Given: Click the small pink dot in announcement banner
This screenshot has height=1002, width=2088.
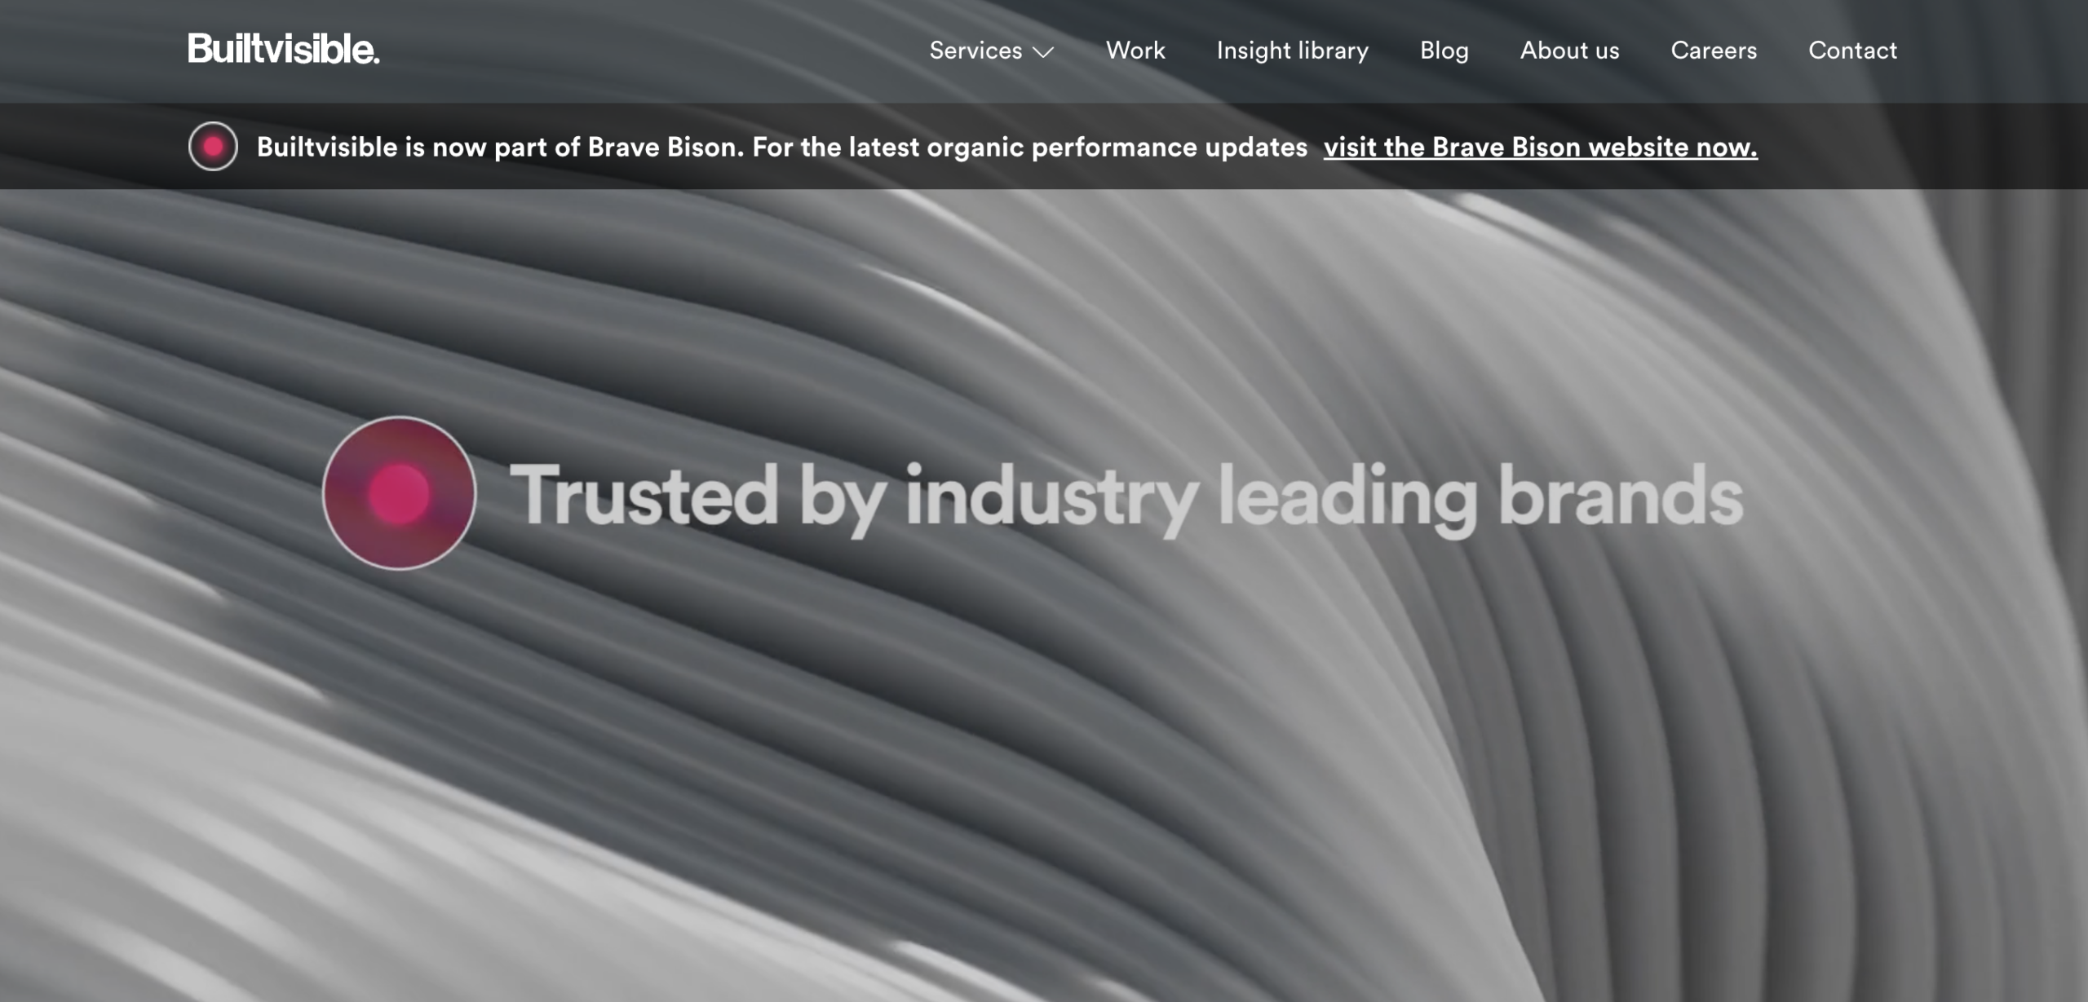Looking at the screenshot, I should tap(213, 147).
